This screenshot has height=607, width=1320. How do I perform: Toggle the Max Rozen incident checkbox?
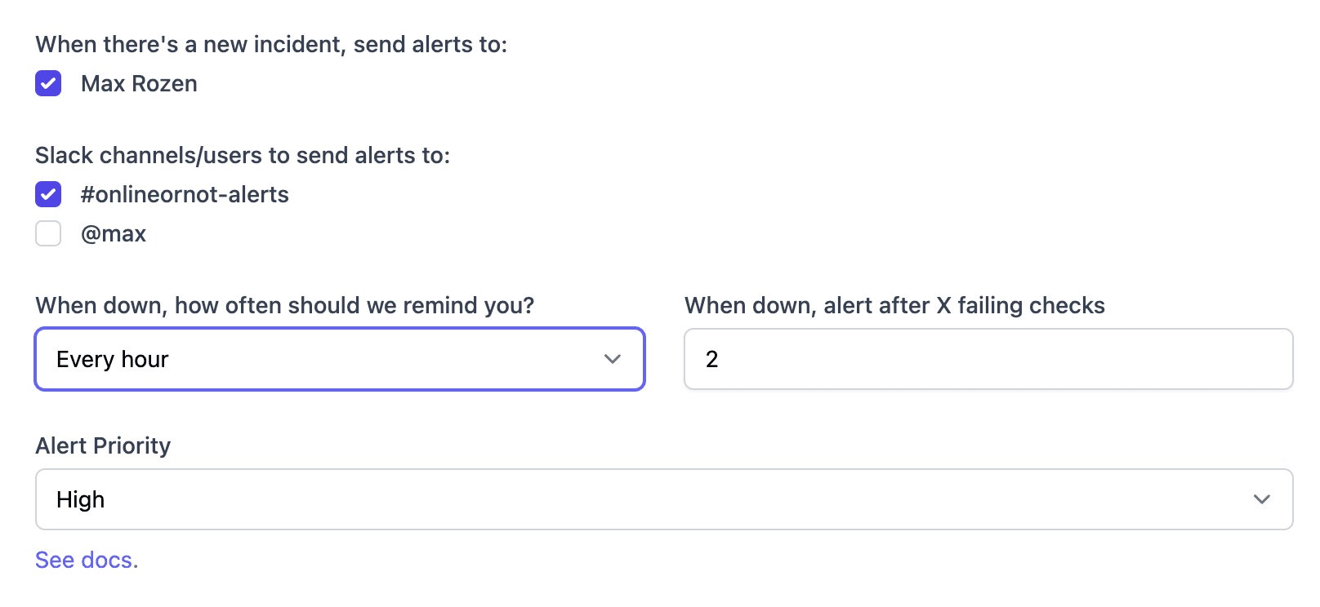point(48,83)
